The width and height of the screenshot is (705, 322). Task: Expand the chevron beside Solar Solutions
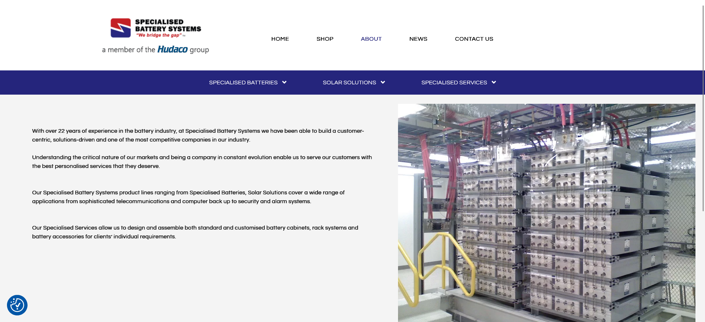tap(383, 83)
